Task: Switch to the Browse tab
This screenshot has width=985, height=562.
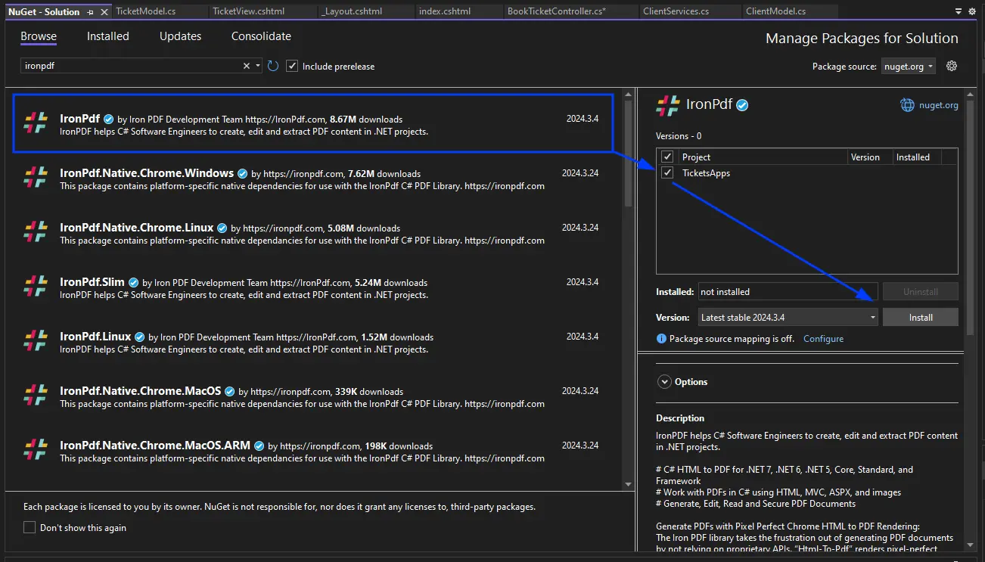Action: point(39,36)
